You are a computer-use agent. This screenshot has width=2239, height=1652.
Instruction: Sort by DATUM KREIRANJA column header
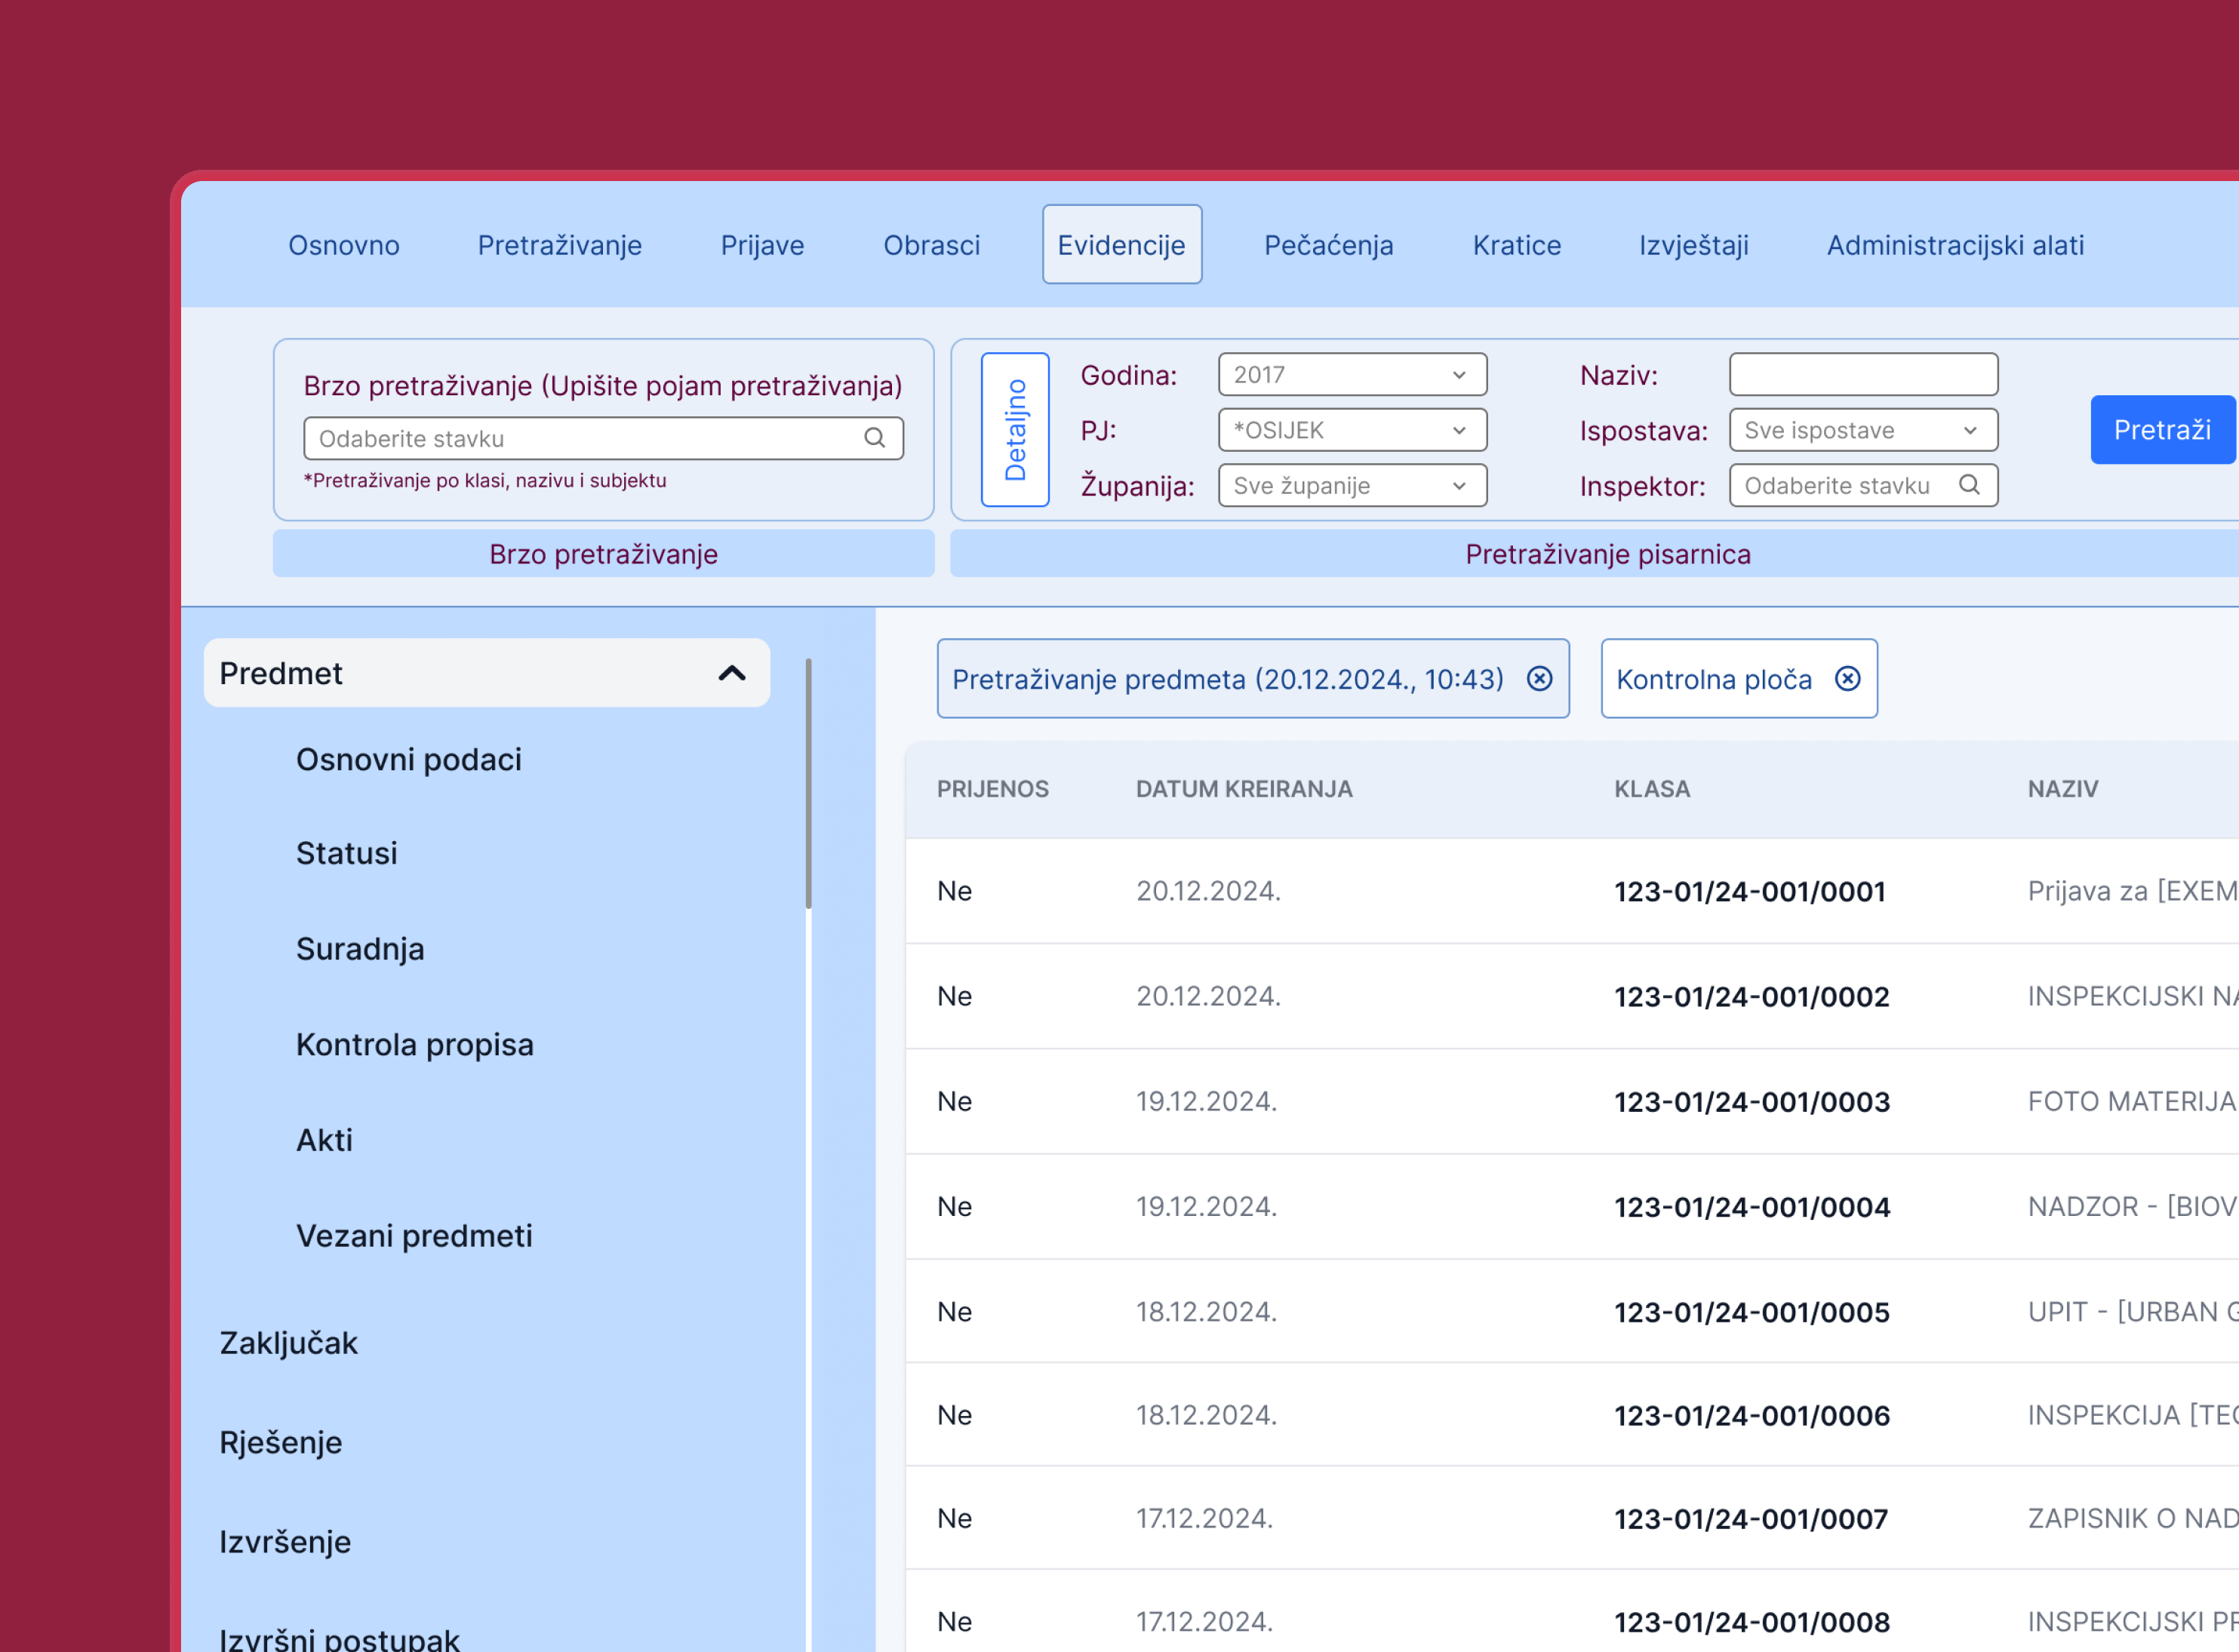(1244, 789)
